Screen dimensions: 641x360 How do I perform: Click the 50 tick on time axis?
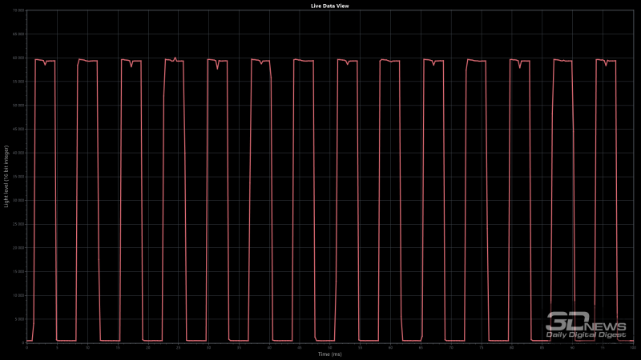coord(330,347)
